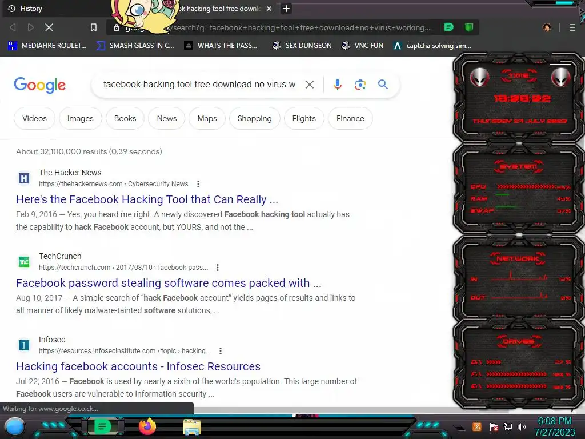Open a new browser tab
585x439 pixels.
pos(286,9)
